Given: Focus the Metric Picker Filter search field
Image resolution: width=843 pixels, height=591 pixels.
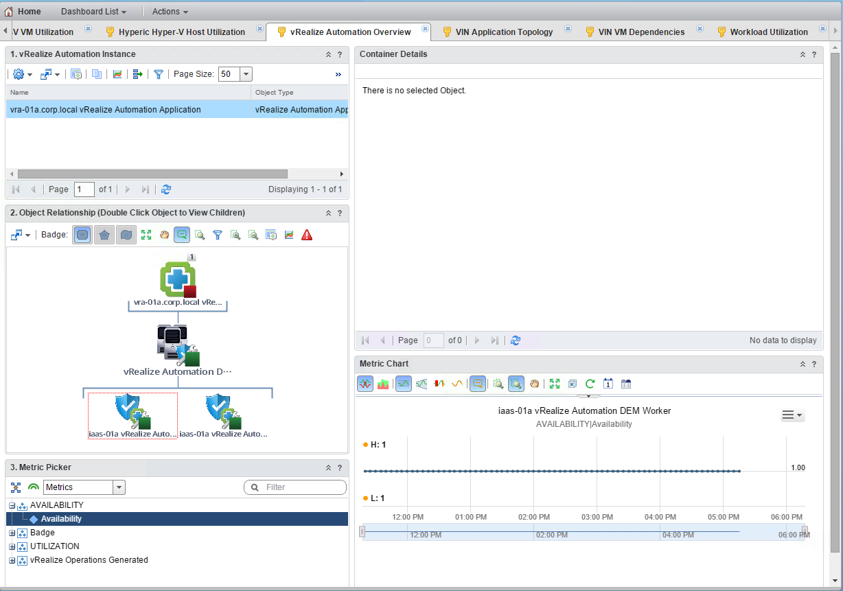Looking at the screenshot, I should (x=295, y=487).
